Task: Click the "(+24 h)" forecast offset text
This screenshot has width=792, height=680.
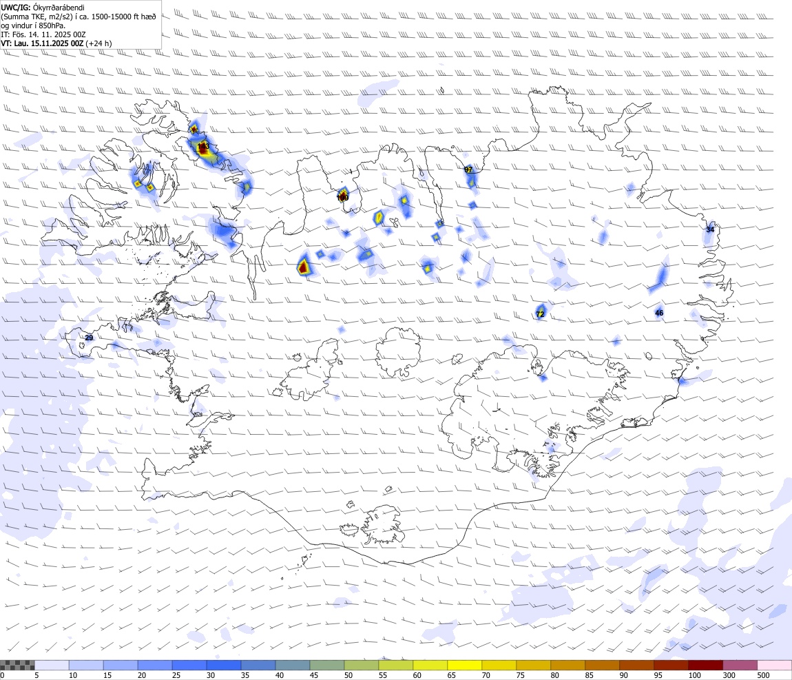Action: (98, 43)
